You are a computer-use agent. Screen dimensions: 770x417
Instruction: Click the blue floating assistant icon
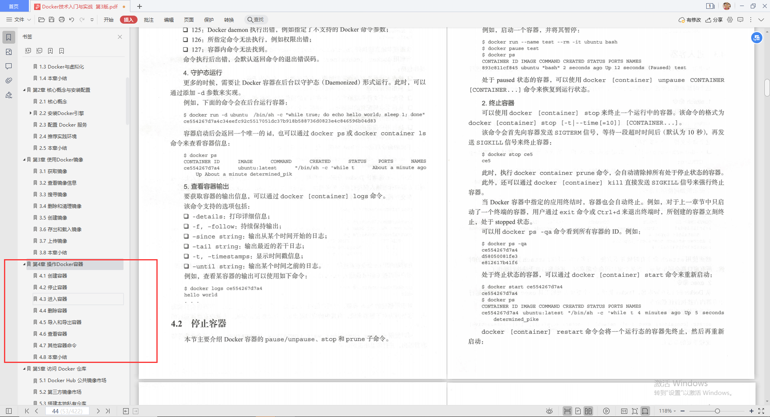point(756,38)
